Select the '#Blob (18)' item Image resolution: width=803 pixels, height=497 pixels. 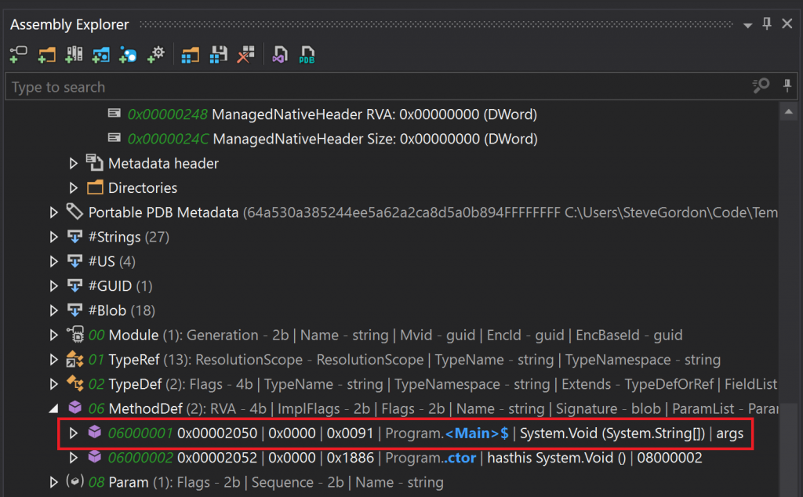122,310
